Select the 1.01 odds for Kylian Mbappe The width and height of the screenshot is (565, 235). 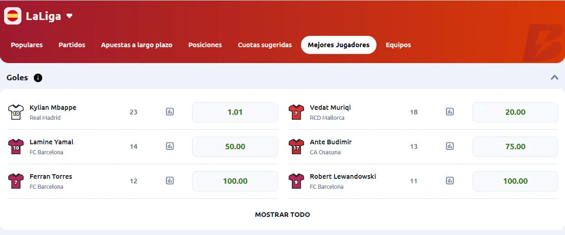[x=235, y=112]
